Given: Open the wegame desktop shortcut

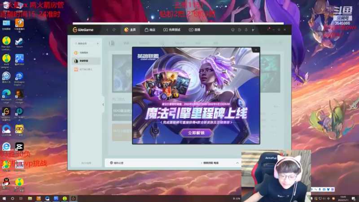Looking at the screenshot, I should tap(6, 114).
